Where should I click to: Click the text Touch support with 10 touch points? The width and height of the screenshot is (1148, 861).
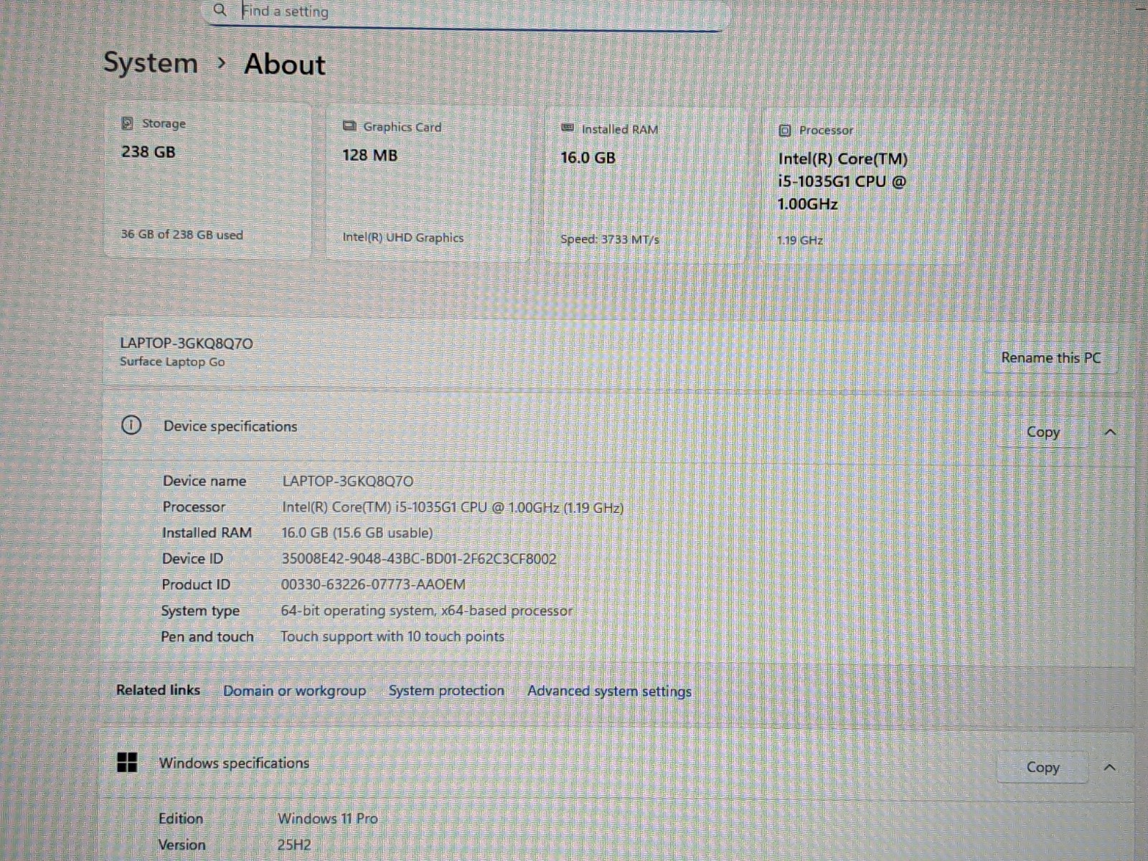tap(392, 636)
